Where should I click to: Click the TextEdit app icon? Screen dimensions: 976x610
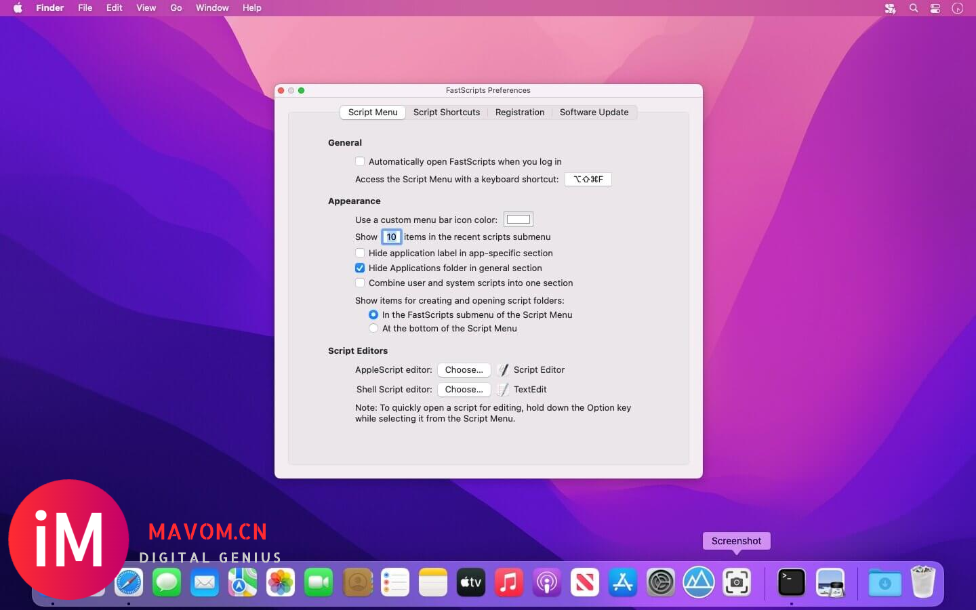click(x=503, y=390)
